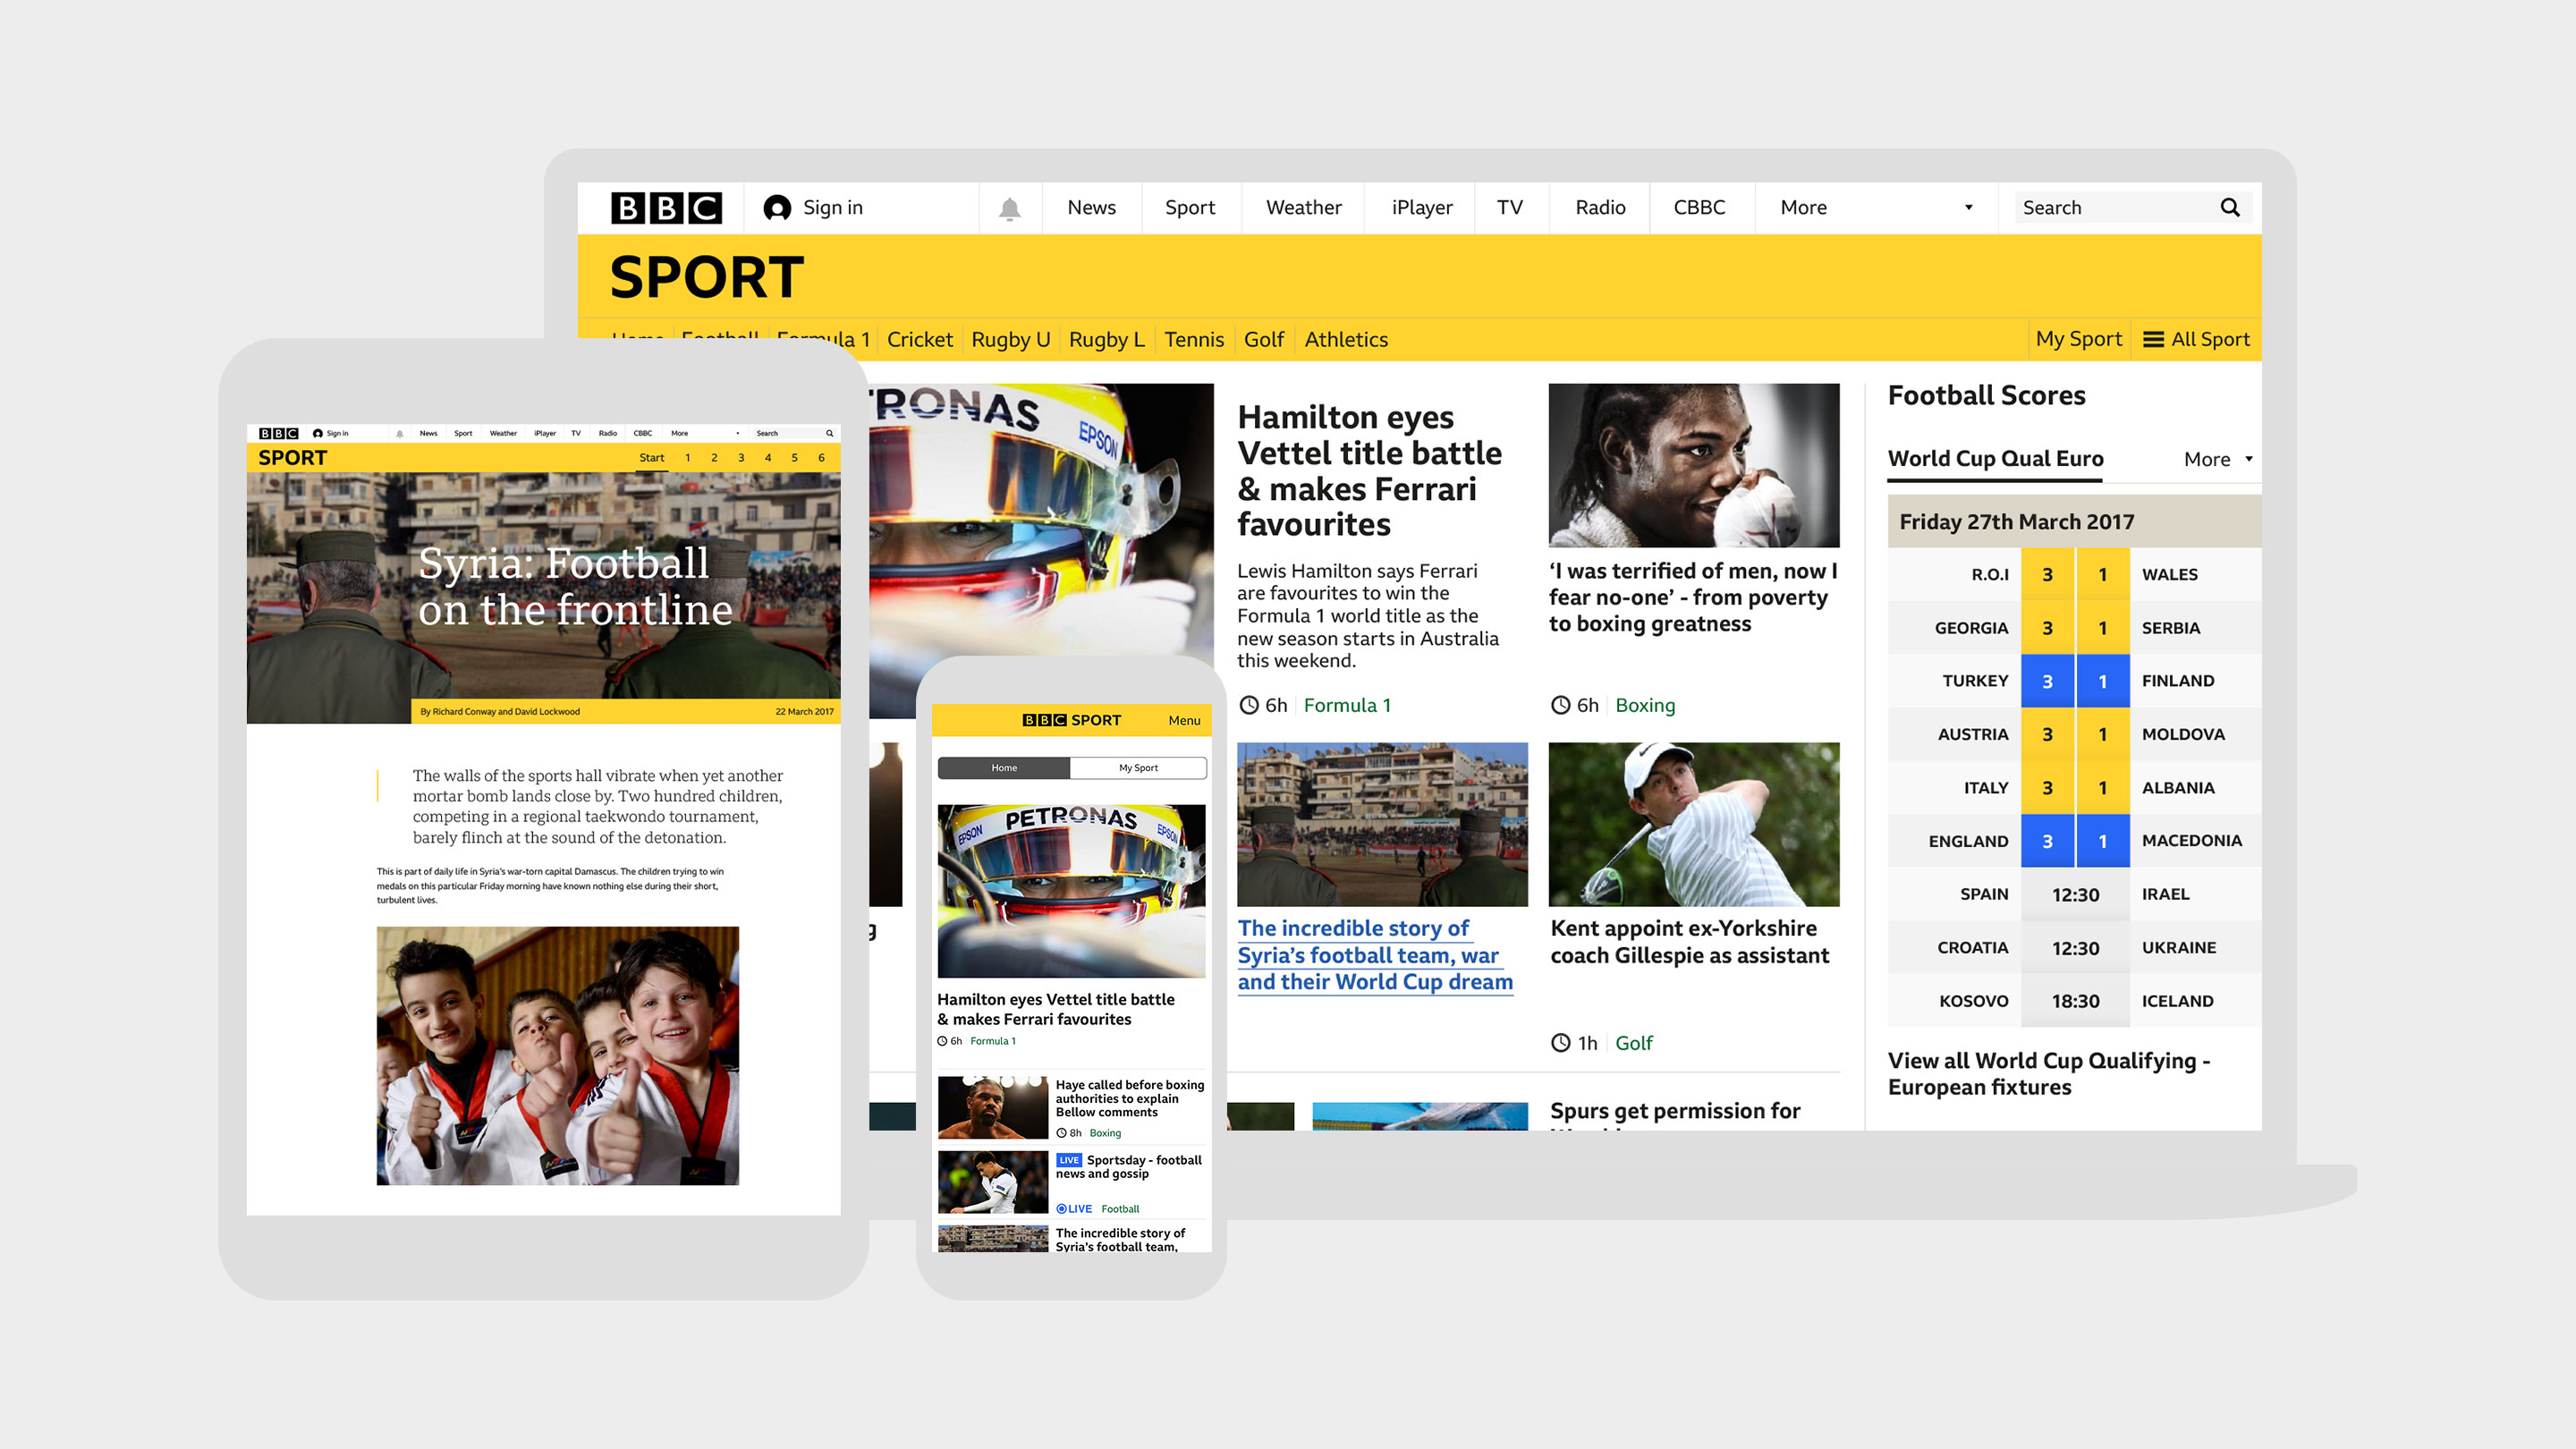Jump to section 3 on tablet

click(741, 458)
